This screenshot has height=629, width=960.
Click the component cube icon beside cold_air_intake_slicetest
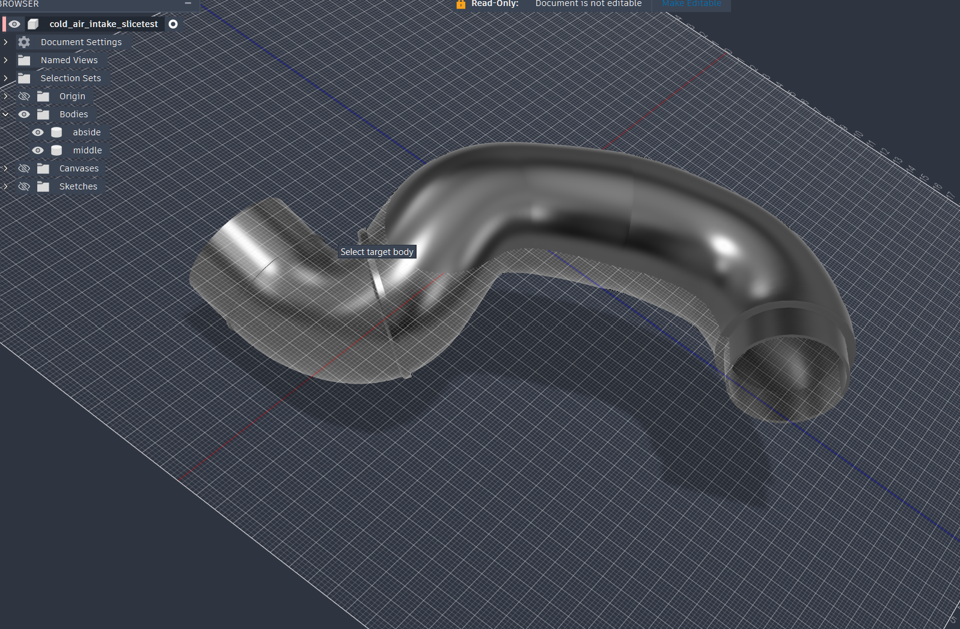[x=34, y=24]
